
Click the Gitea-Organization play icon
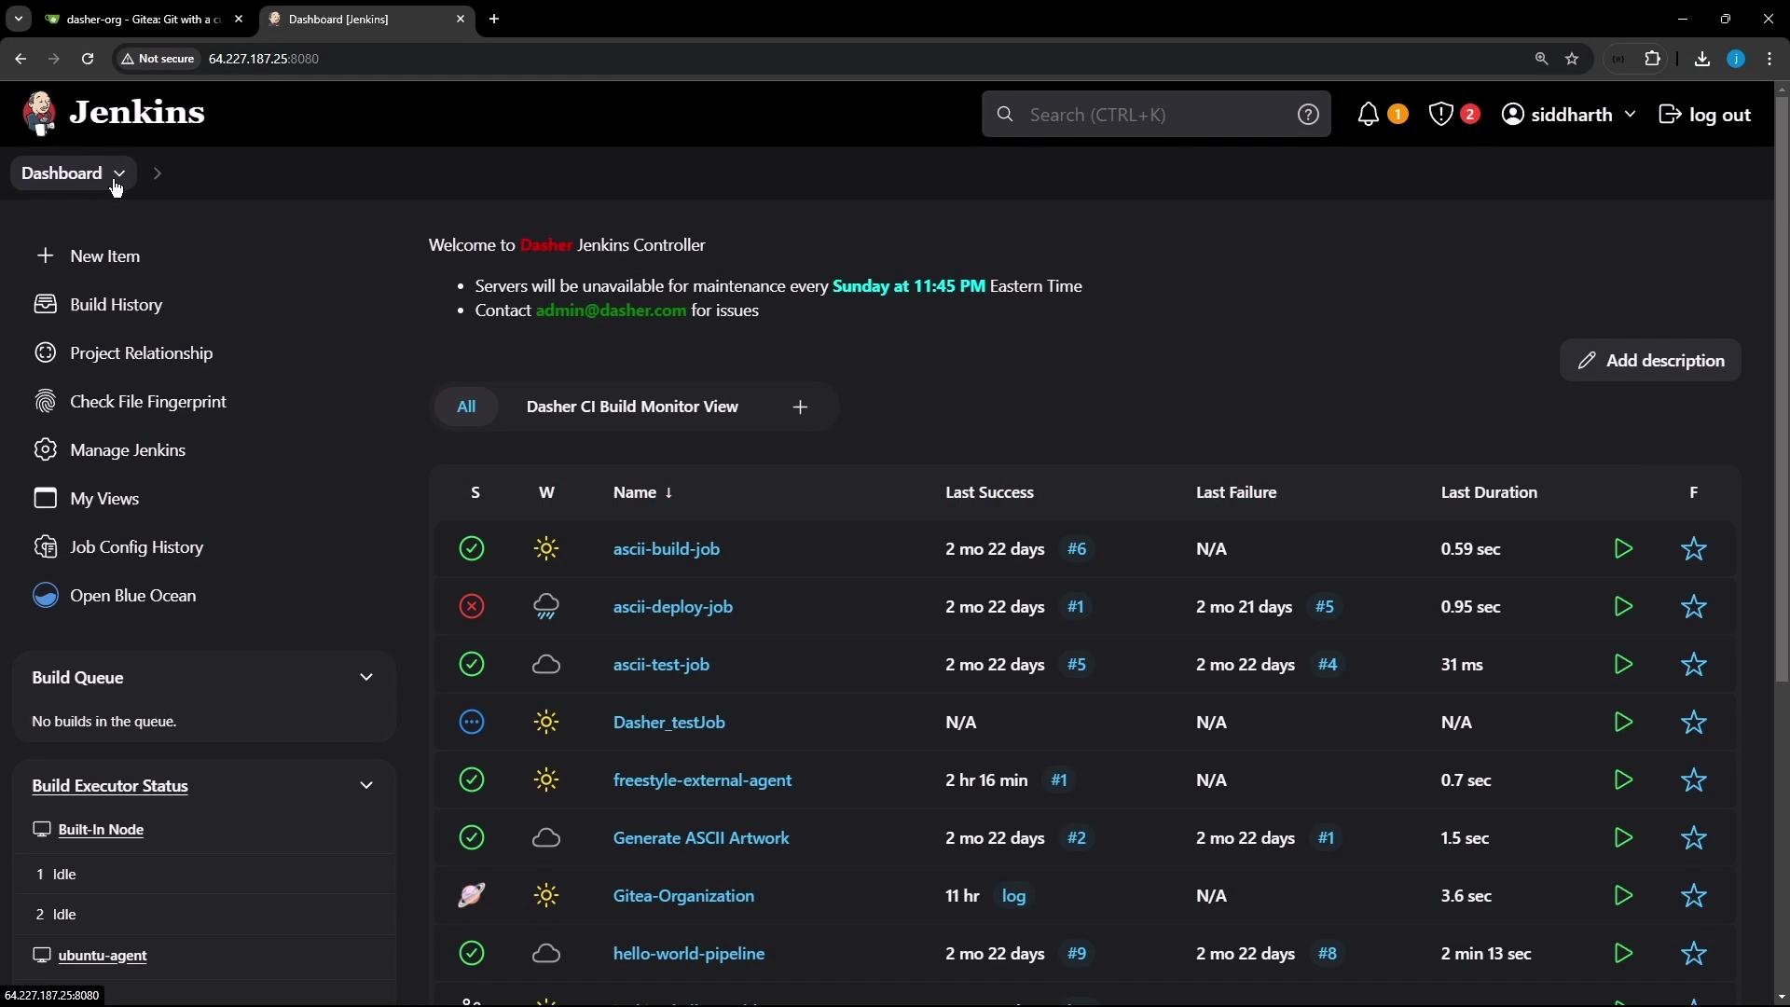tap(1623, 896)
